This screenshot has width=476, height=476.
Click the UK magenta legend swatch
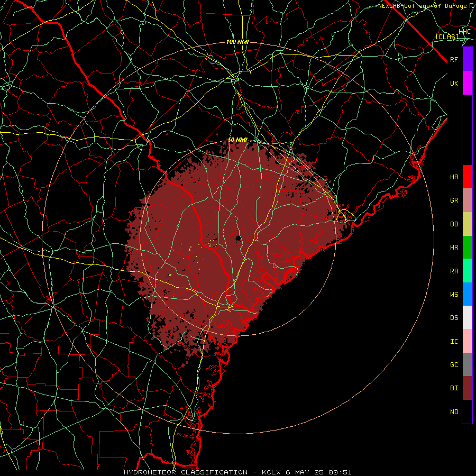coord(467,83)
